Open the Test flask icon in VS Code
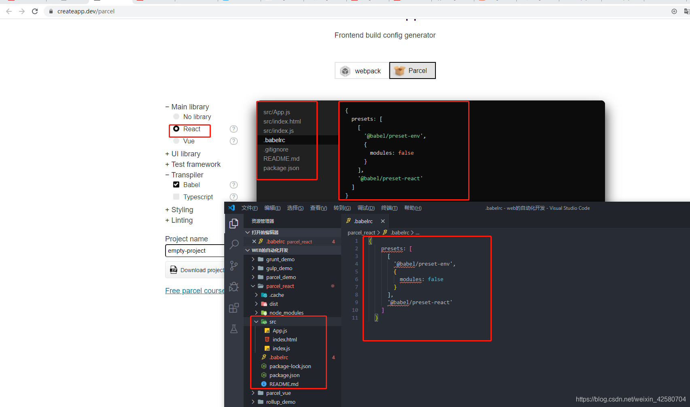 (234, 329)
